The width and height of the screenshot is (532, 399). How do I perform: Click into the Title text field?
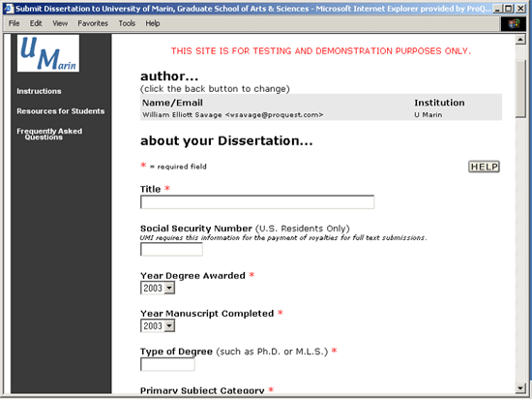[x=257, y=202]
